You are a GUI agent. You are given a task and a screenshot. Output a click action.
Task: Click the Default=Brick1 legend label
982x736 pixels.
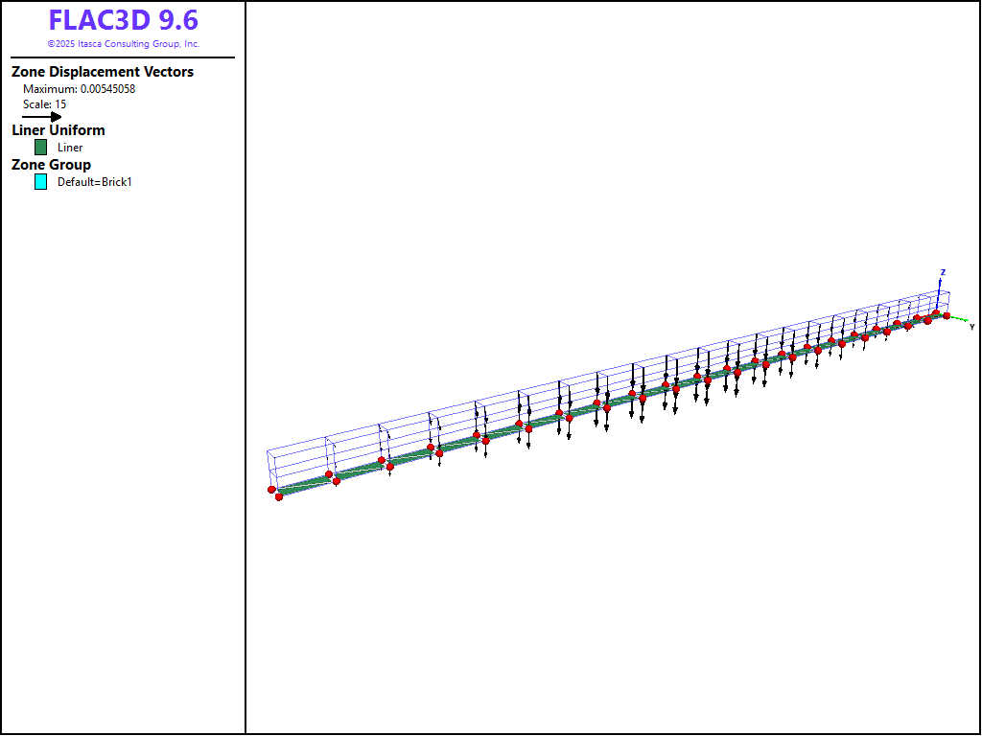94,182
